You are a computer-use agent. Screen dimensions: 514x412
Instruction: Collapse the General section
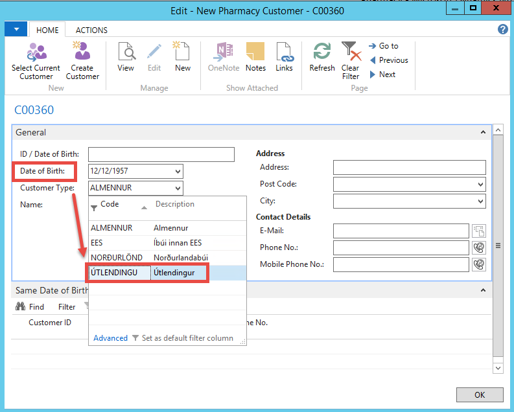click(483, 132)
